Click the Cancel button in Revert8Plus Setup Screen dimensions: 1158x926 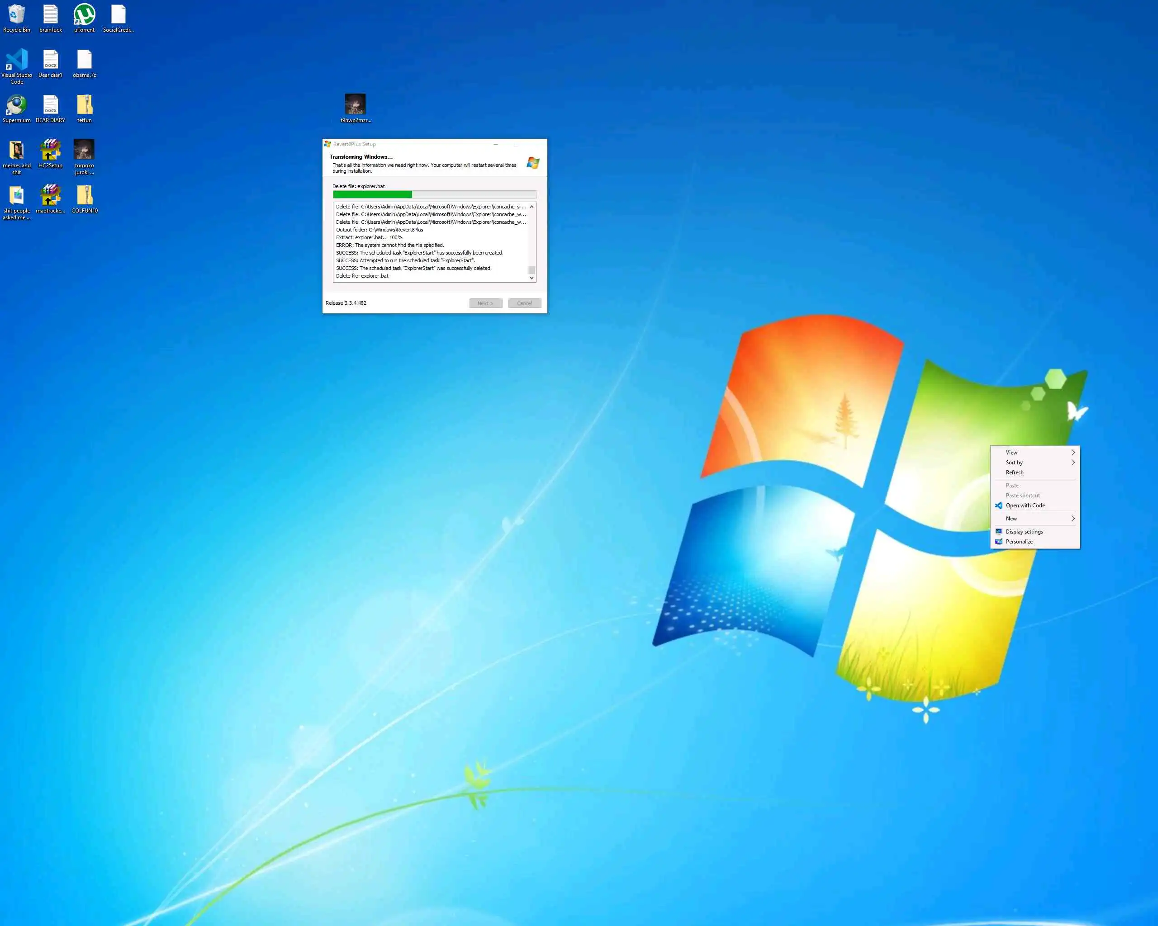(x=524, y=303)
